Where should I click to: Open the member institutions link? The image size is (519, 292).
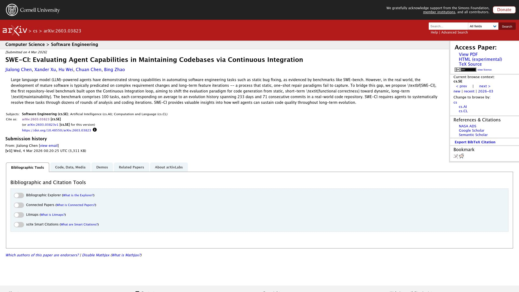pos(439,12)
